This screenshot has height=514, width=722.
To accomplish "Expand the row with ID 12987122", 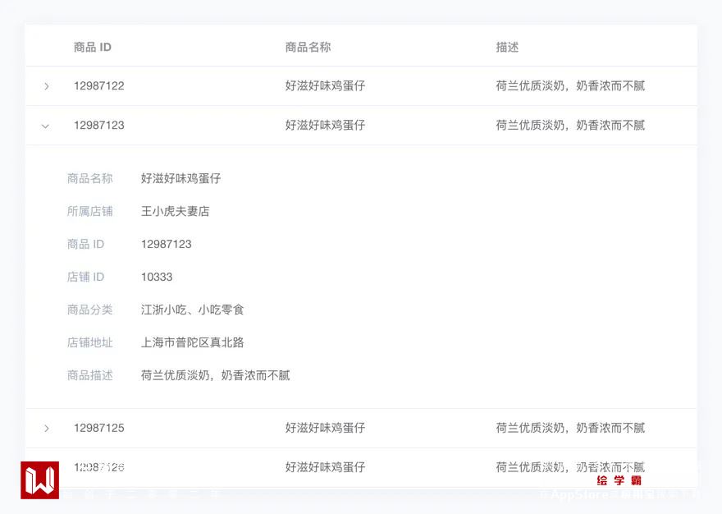I will pos(47,86).
